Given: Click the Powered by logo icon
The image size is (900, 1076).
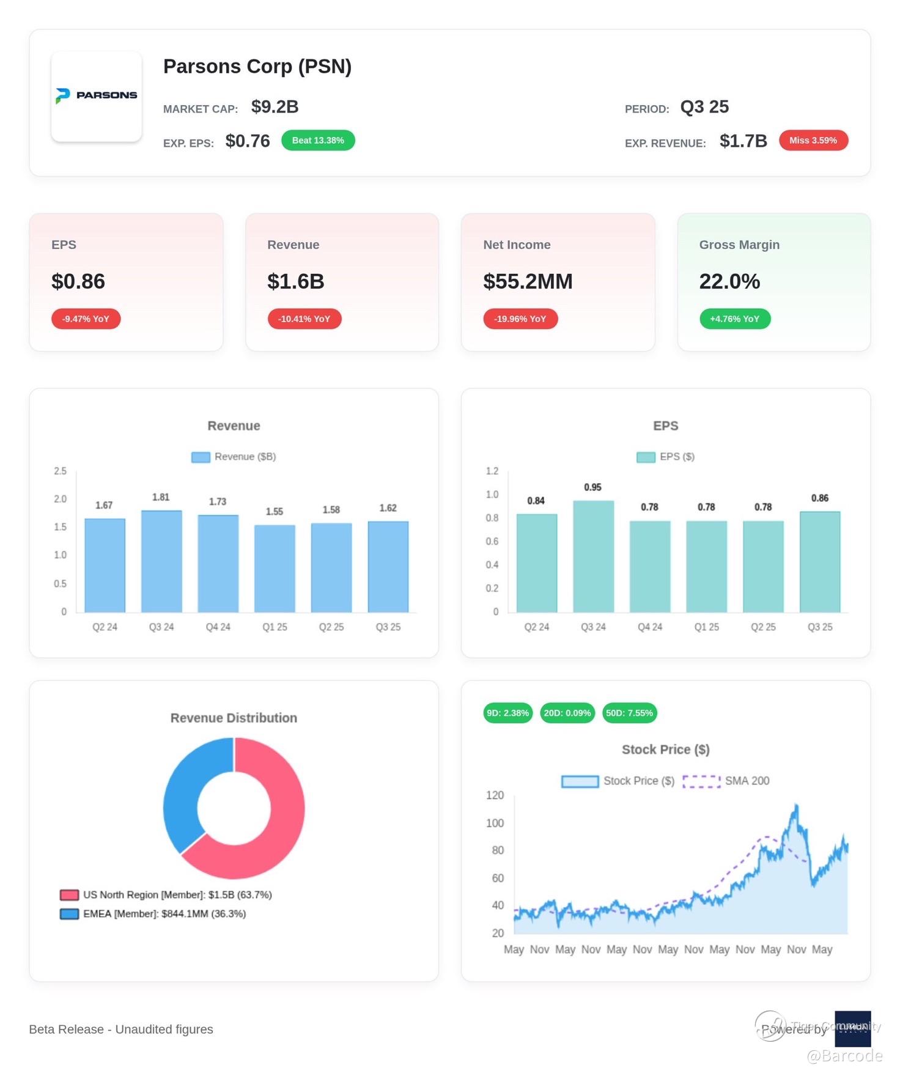Looking at the screenshot, I should [852, 1028].
